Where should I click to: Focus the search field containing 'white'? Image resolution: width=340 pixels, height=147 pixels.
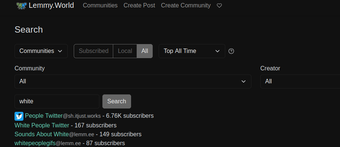click(x=57, y=101)
